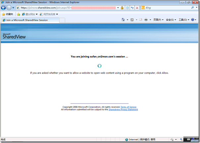Open the Favorites (收藏夹) star button
200x143 pixels.
click(x=8, y=14)
